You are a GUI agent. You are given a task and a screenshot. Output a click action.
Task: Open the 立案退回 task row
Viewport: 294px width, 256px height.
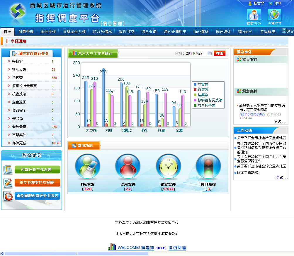pos(31,102)
